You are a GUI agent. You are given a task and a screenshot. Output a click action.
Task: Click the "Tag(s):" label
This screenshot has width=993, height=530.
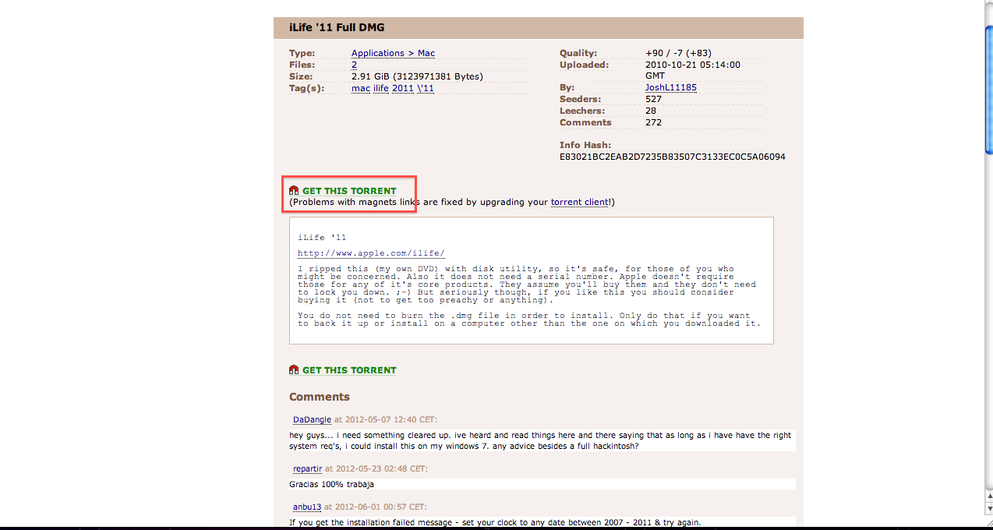click(x=306, y=88)
